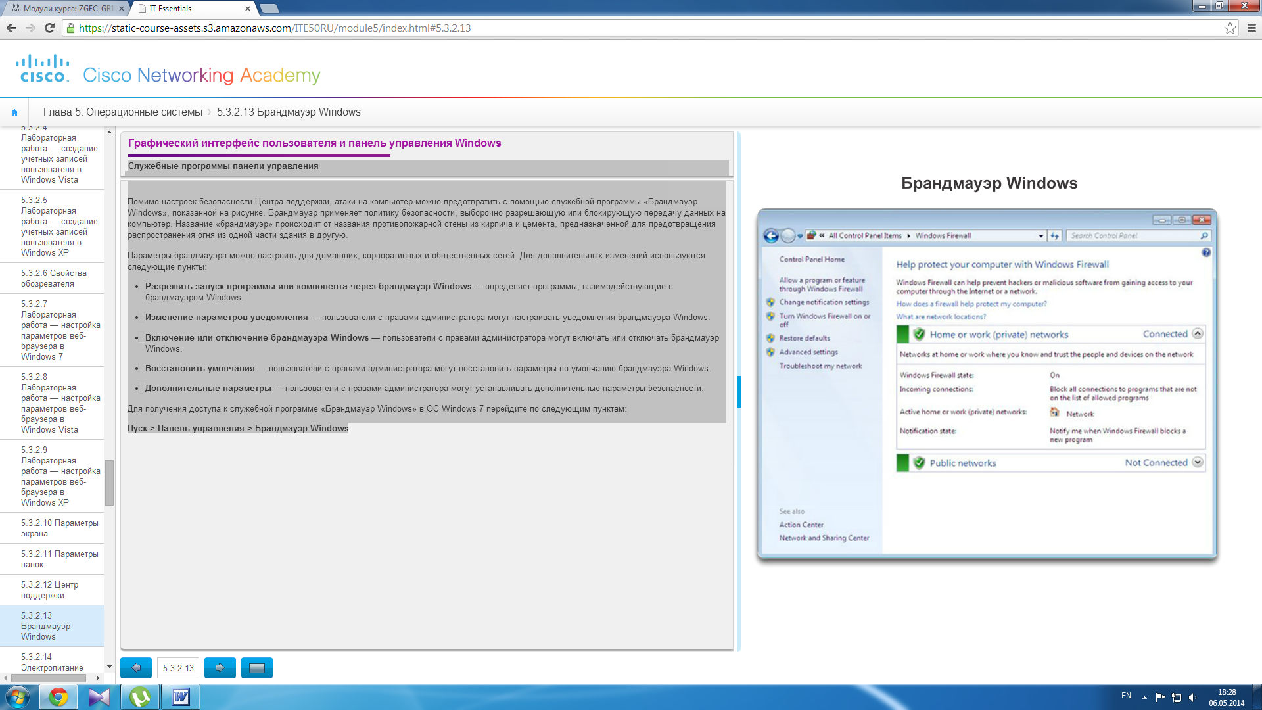Click the Windows Firewall screenshot image
This screenshot has height=710, width=1262.
987,385
